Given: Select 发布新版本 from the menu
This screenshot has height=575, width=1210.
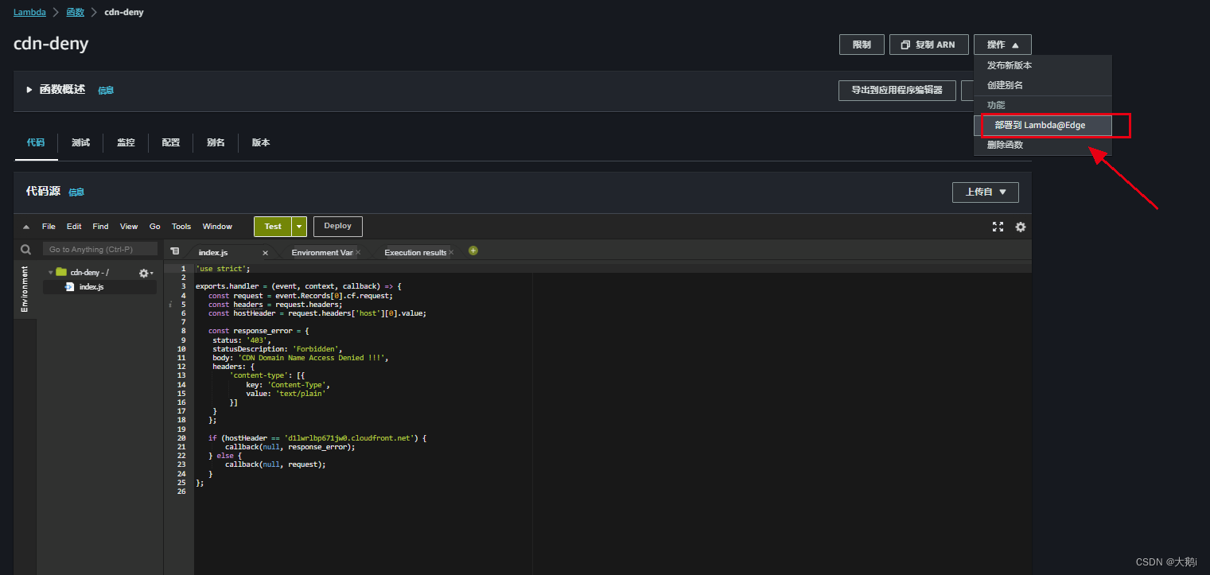Looking at the screenshot, I should coord(1043,65).
